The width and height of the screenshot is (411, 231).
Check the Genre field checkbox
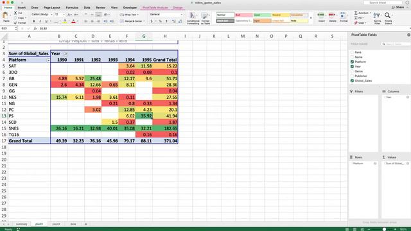point(352,71)
